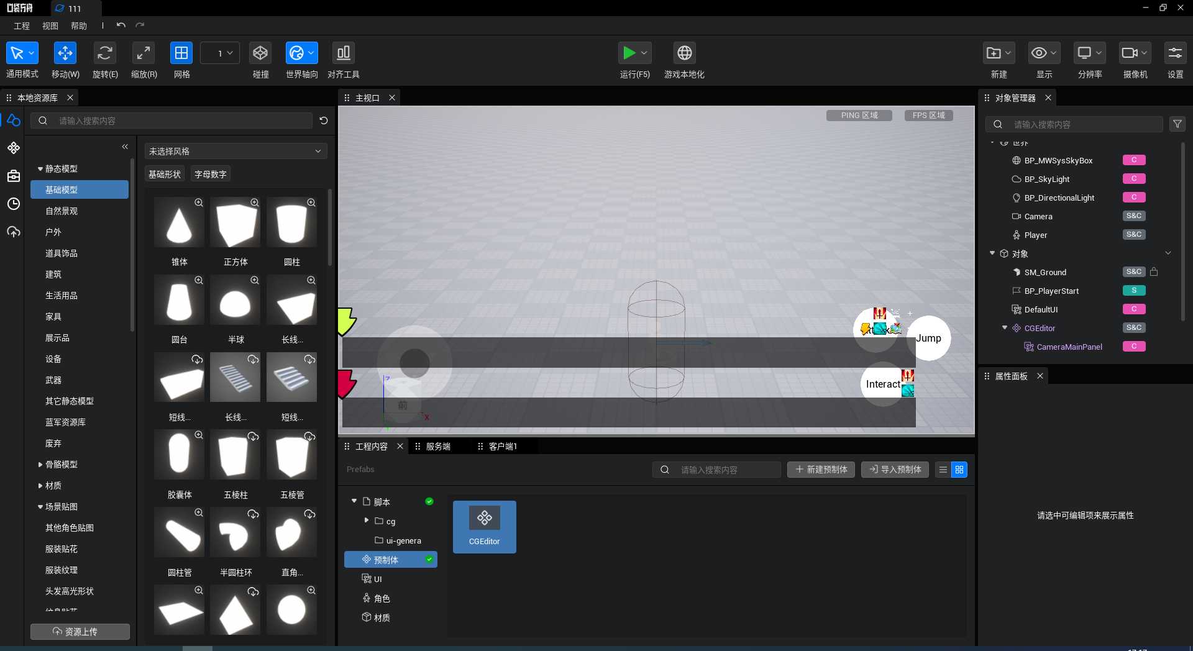Viewport: 1193px width, 651px height.
Task: Select BP_DirectionalLight in object manager
Action: pyautogui.click(x=1059, y=198)
